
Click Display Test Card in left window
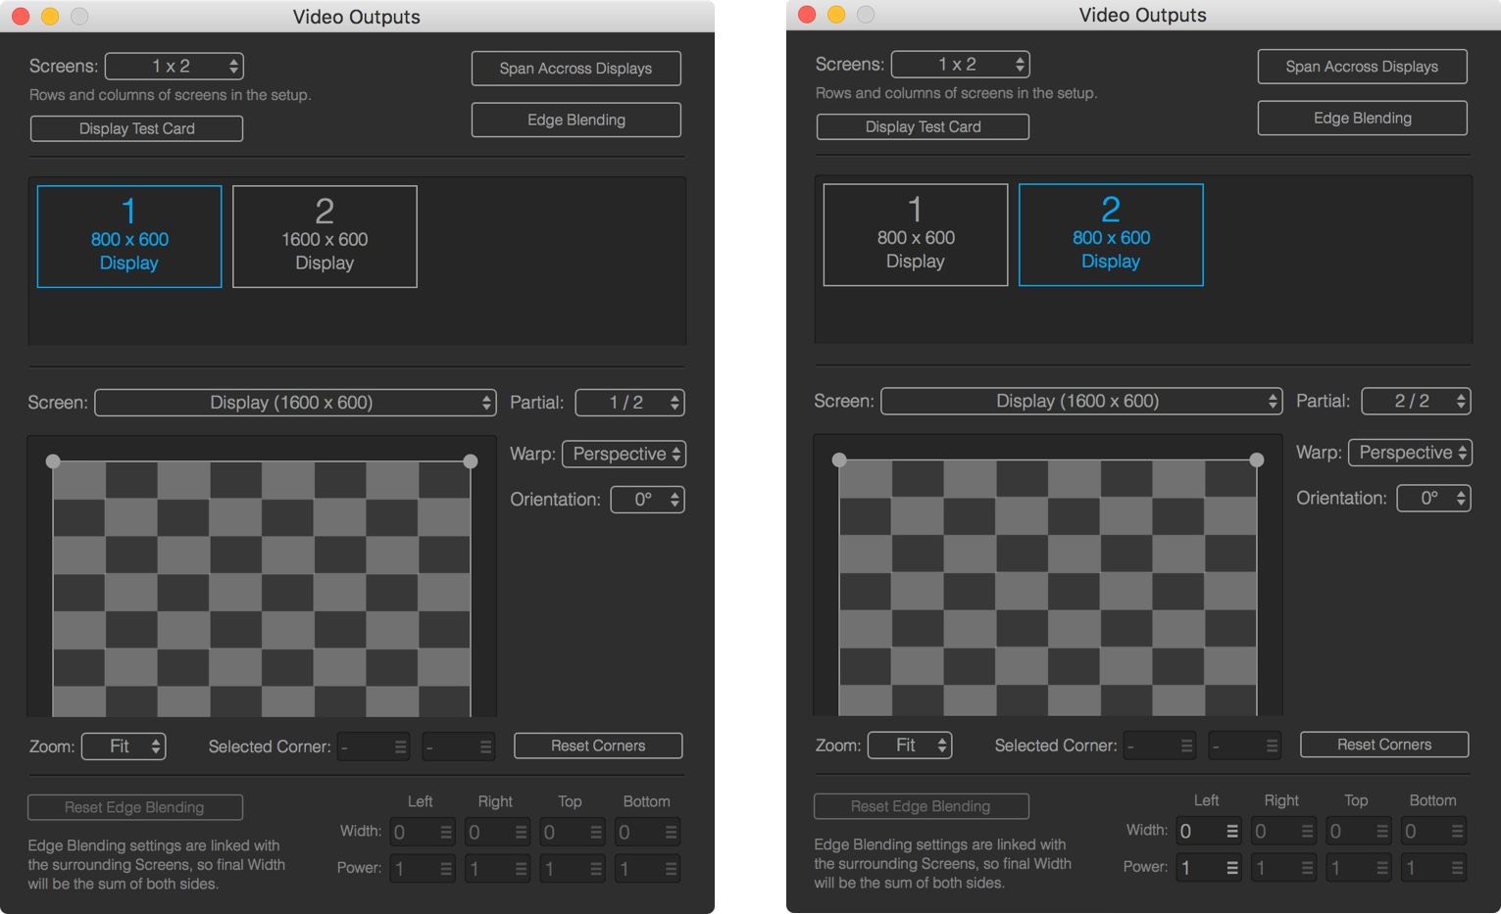pos(136,128)
